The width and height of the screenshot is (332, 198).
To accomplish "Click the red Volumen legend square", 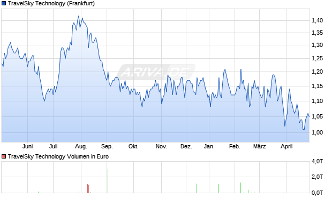I will pos(4,156).
